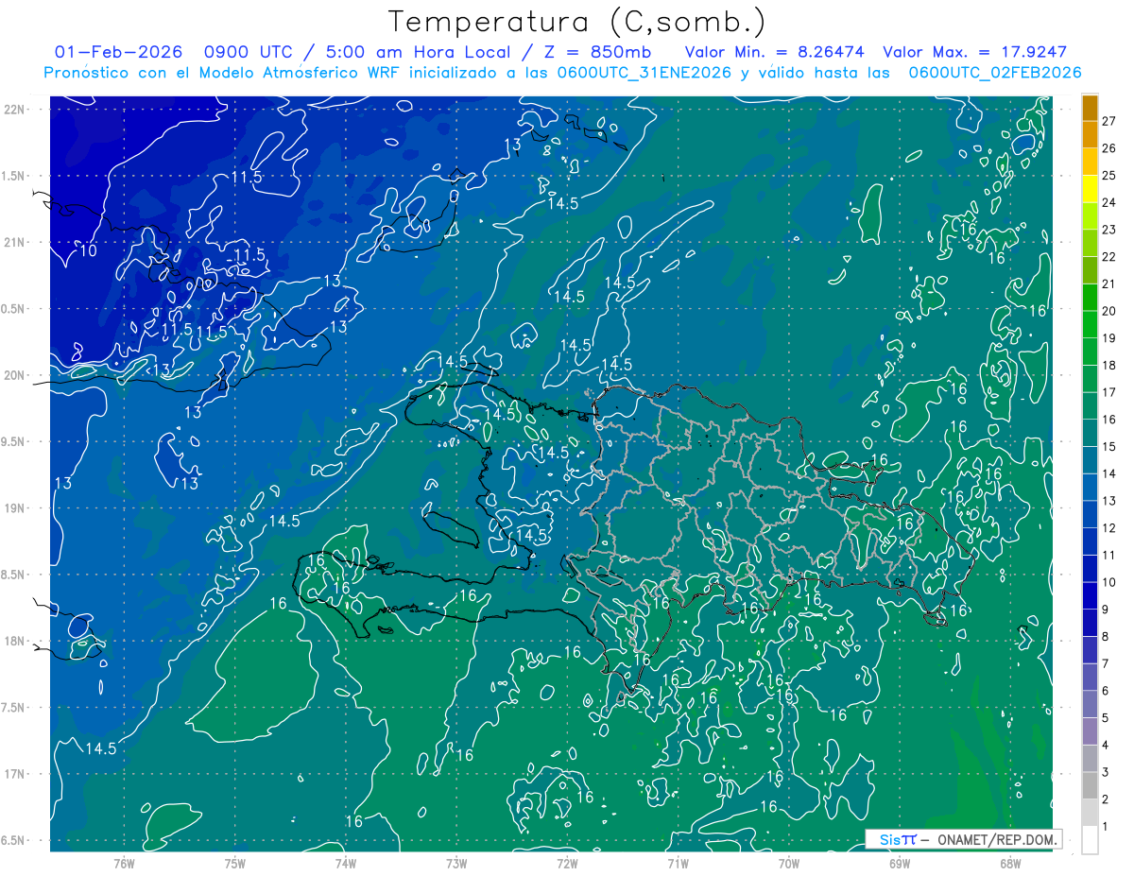
Task: Click the "73W" longitude axis label
Action: pyautogui.click(x=456, y=863)
